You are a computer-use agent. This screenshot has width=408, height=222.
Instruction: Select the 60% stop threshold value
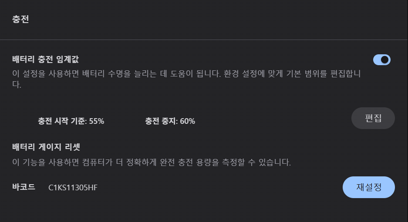pyautogui.click(x=188, y=121)
